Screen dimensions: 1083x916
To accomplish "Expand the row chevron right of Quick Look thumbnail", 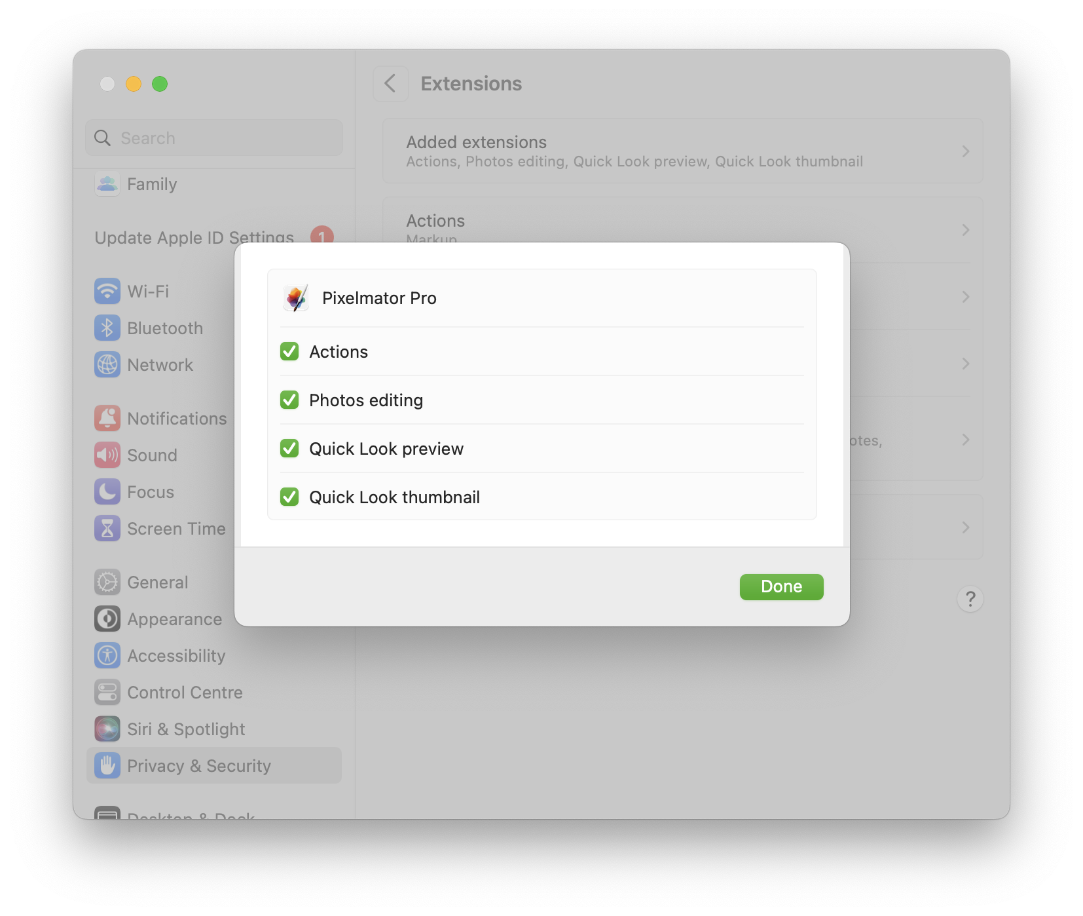I will click(966, 527).
